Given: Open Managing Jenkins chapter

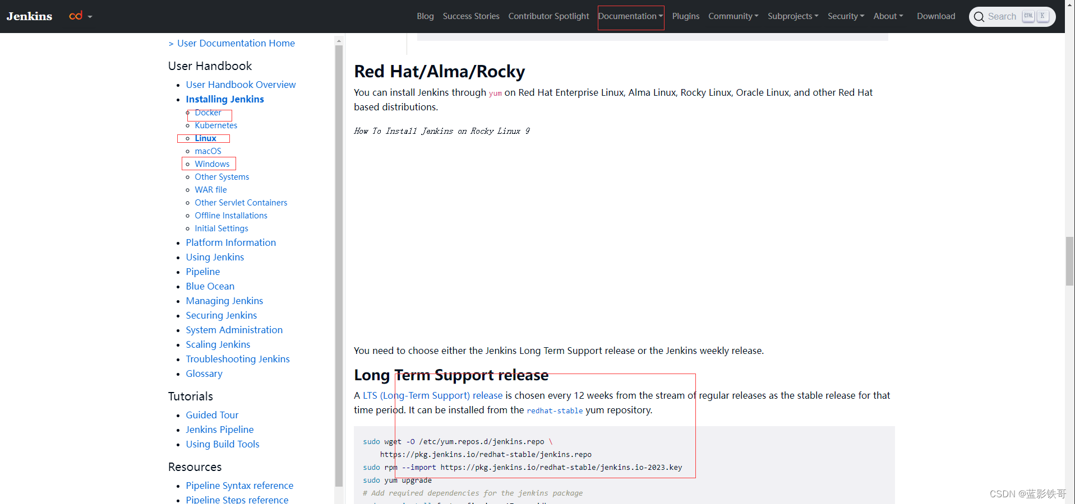Looking at the screenshot, I should tap(224, 301).
